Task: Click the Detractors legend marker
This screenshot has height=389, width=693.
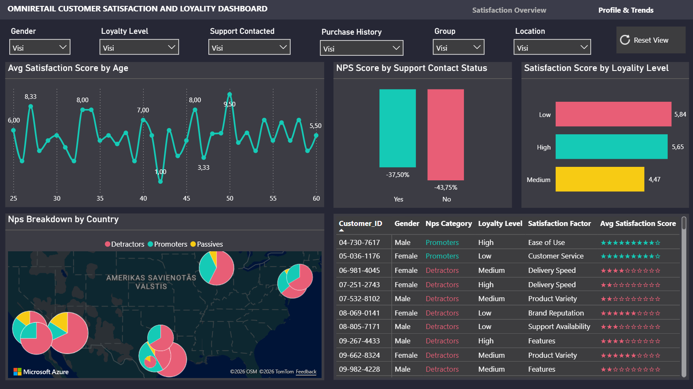Action: point(108,244)
